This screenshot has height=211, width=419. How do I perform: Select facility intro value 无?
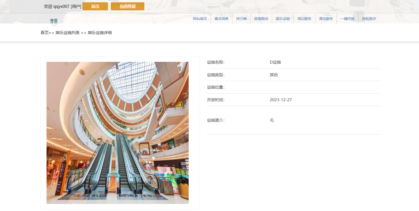(x=272, y=120)
